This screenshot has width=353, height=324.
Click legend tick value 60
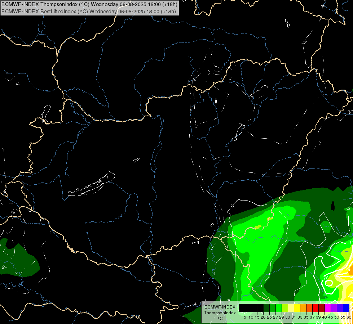point(349,317)
